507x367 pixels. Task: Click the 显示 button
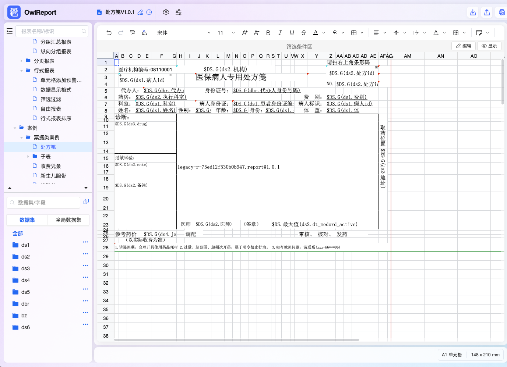pos(489,46)
